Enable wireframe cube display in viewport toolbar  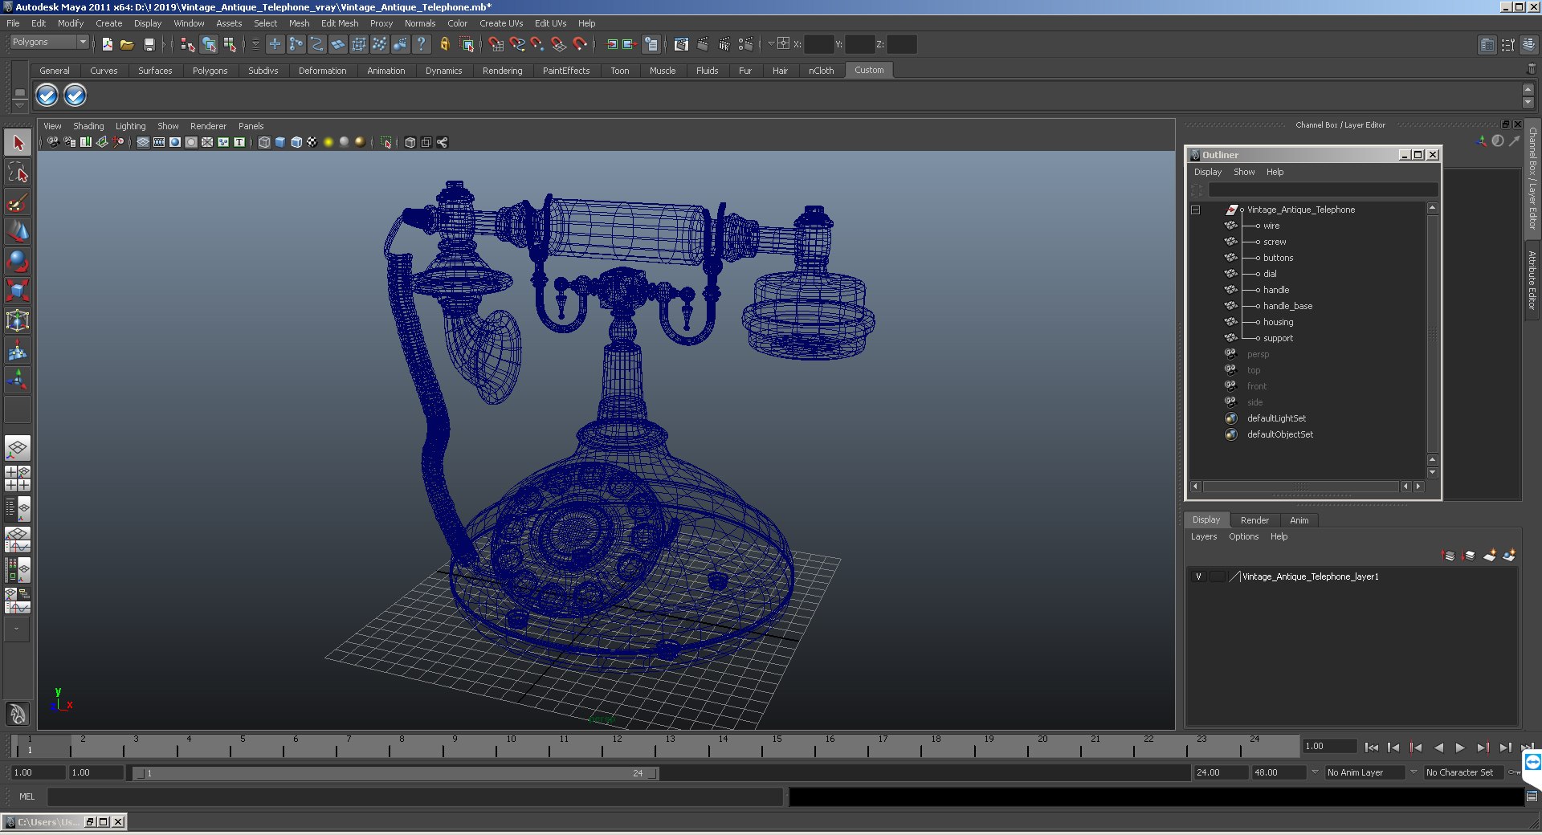tap(264, 142)
